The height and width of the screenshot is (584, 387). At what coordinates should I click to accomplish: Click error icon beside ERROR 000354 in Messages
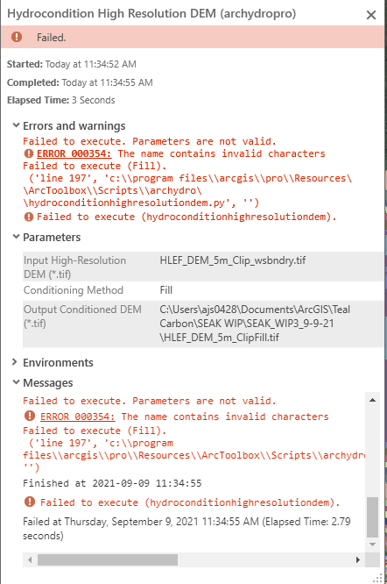click(x=30, y=416)
